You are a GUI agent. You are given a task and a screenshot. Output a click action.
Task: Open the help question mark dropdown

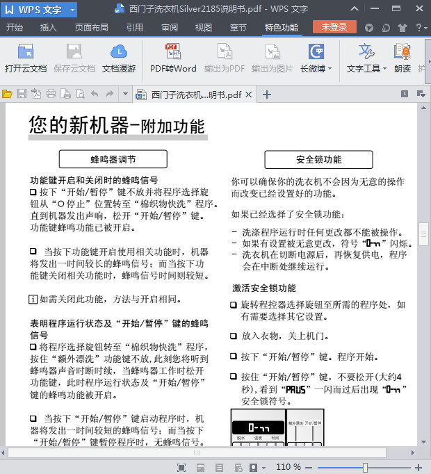(x=422, y=28)
